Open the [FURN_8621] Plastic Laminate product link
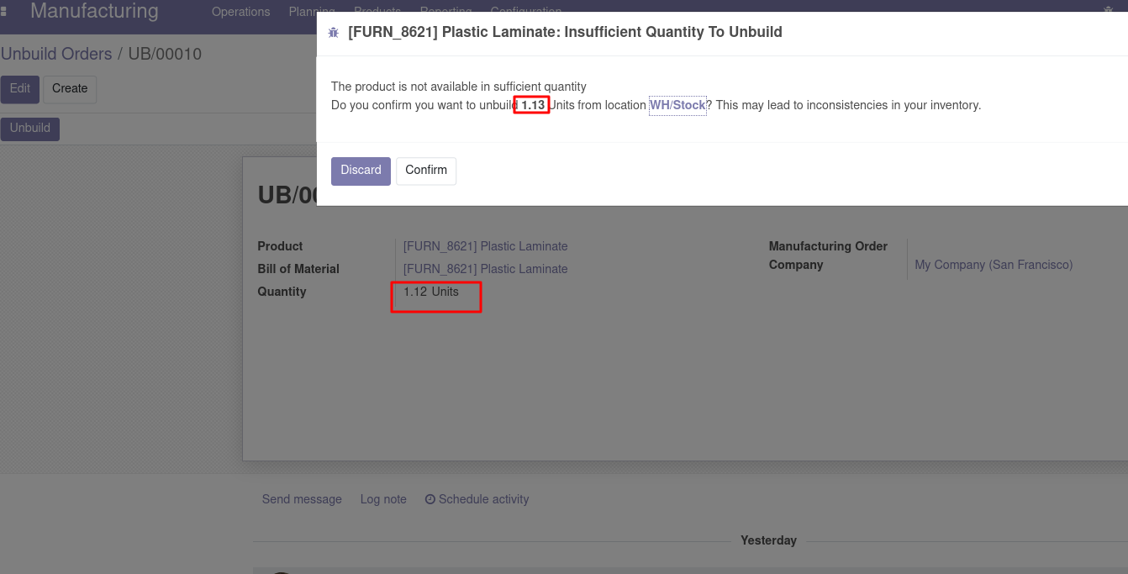Screen dimensions: 1128x574 tap(485, 246)
